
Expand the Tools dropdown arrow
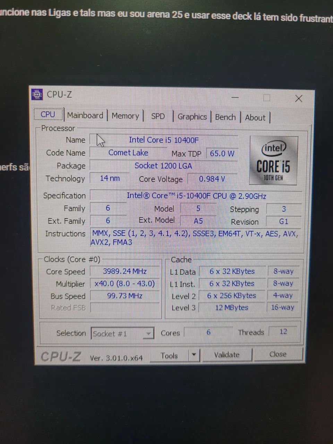[x=194, y=355]
